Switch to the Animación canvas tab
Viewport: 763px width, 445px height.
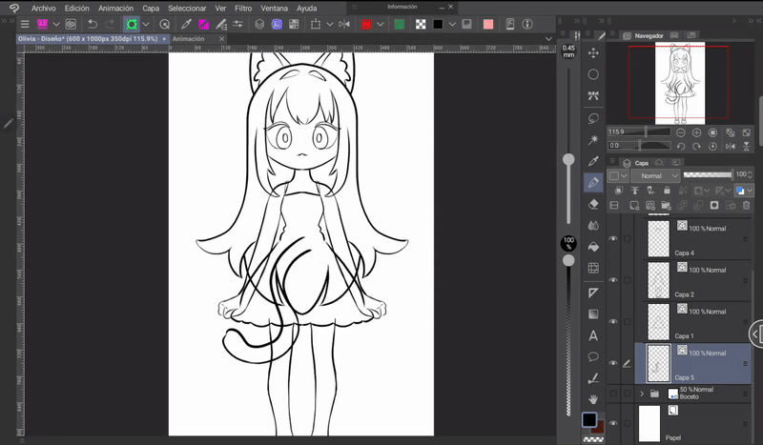[x=189, y=39]
